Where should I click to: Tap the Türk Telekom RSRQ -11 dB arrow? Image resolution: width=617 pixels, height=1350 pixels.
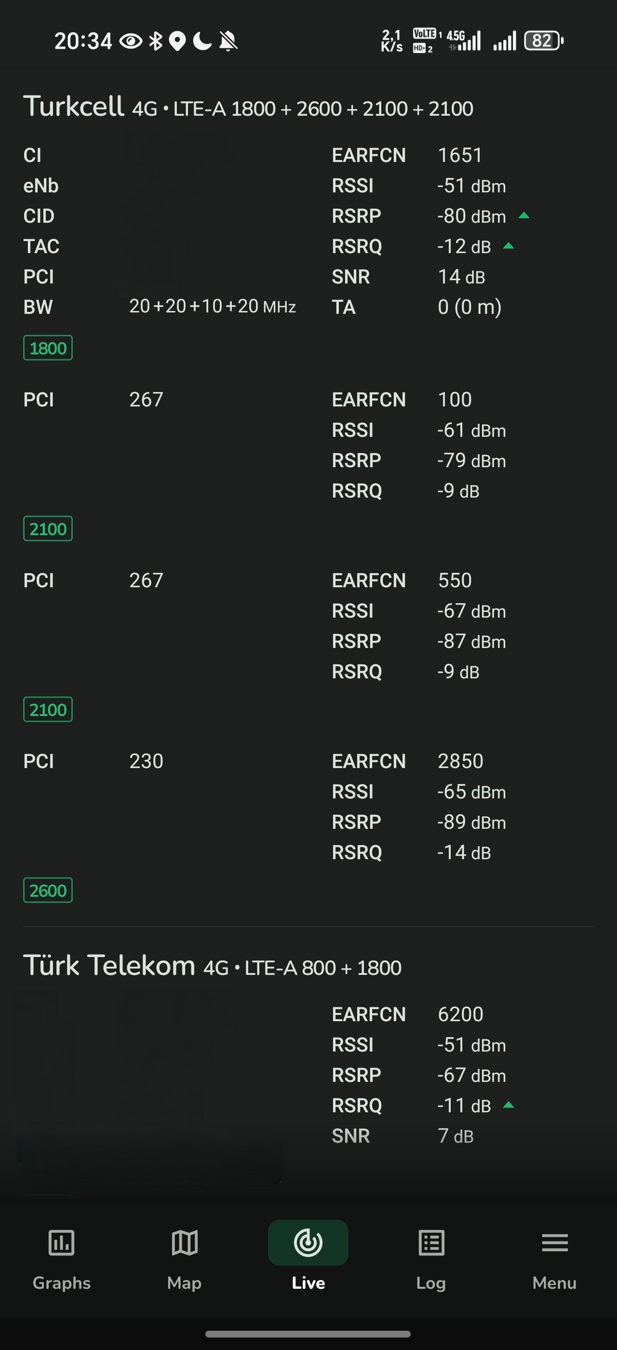pos(508,1105)
